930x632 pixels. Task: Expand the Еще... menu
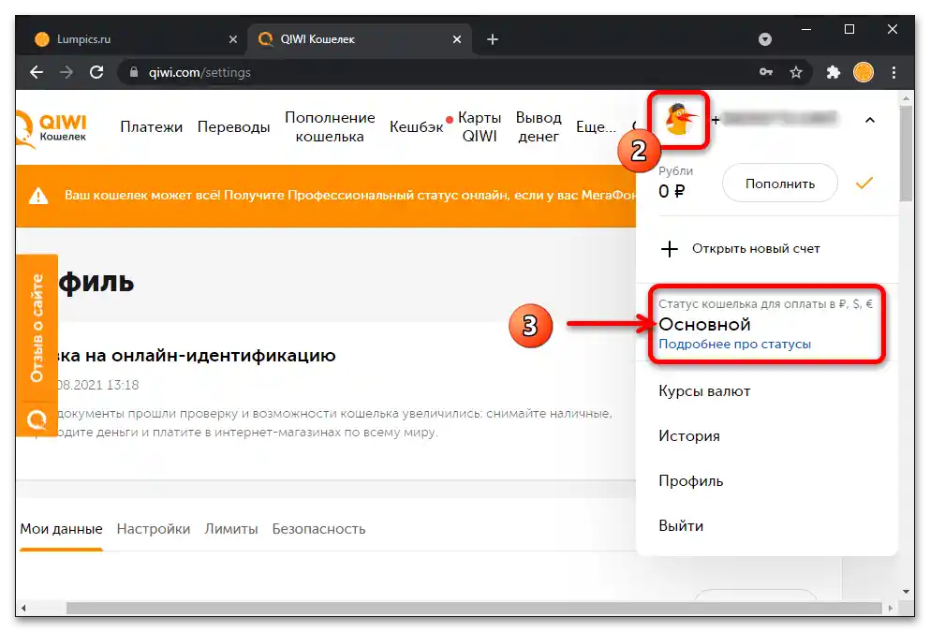click(596, 127)
